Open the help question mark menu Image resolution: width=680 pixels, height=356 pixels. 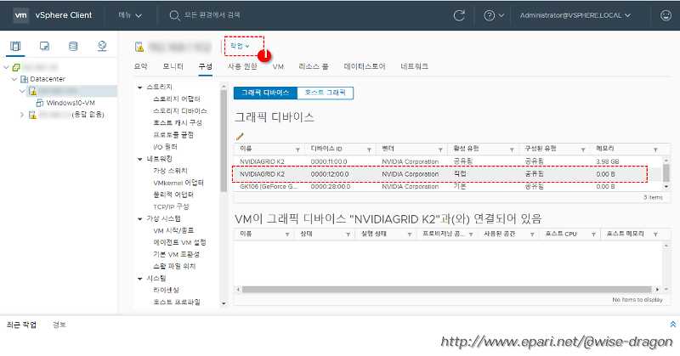pos(494,15)
